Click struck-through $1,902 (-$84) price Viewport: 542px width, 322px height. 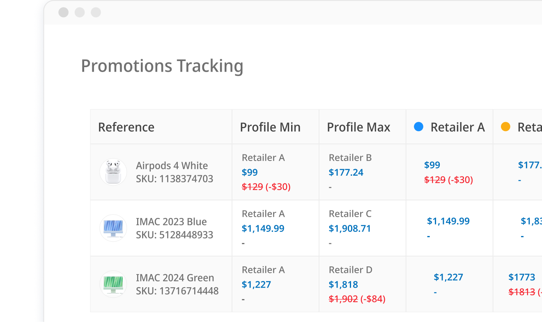click(357, 299)
